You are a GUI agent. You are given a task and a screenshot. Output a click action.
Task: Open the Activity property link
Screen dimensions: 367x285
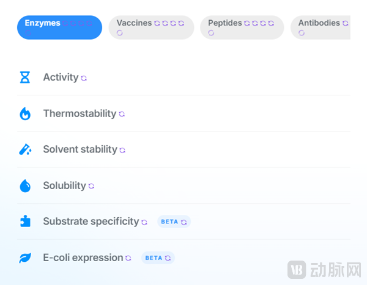tap(61, 78)
